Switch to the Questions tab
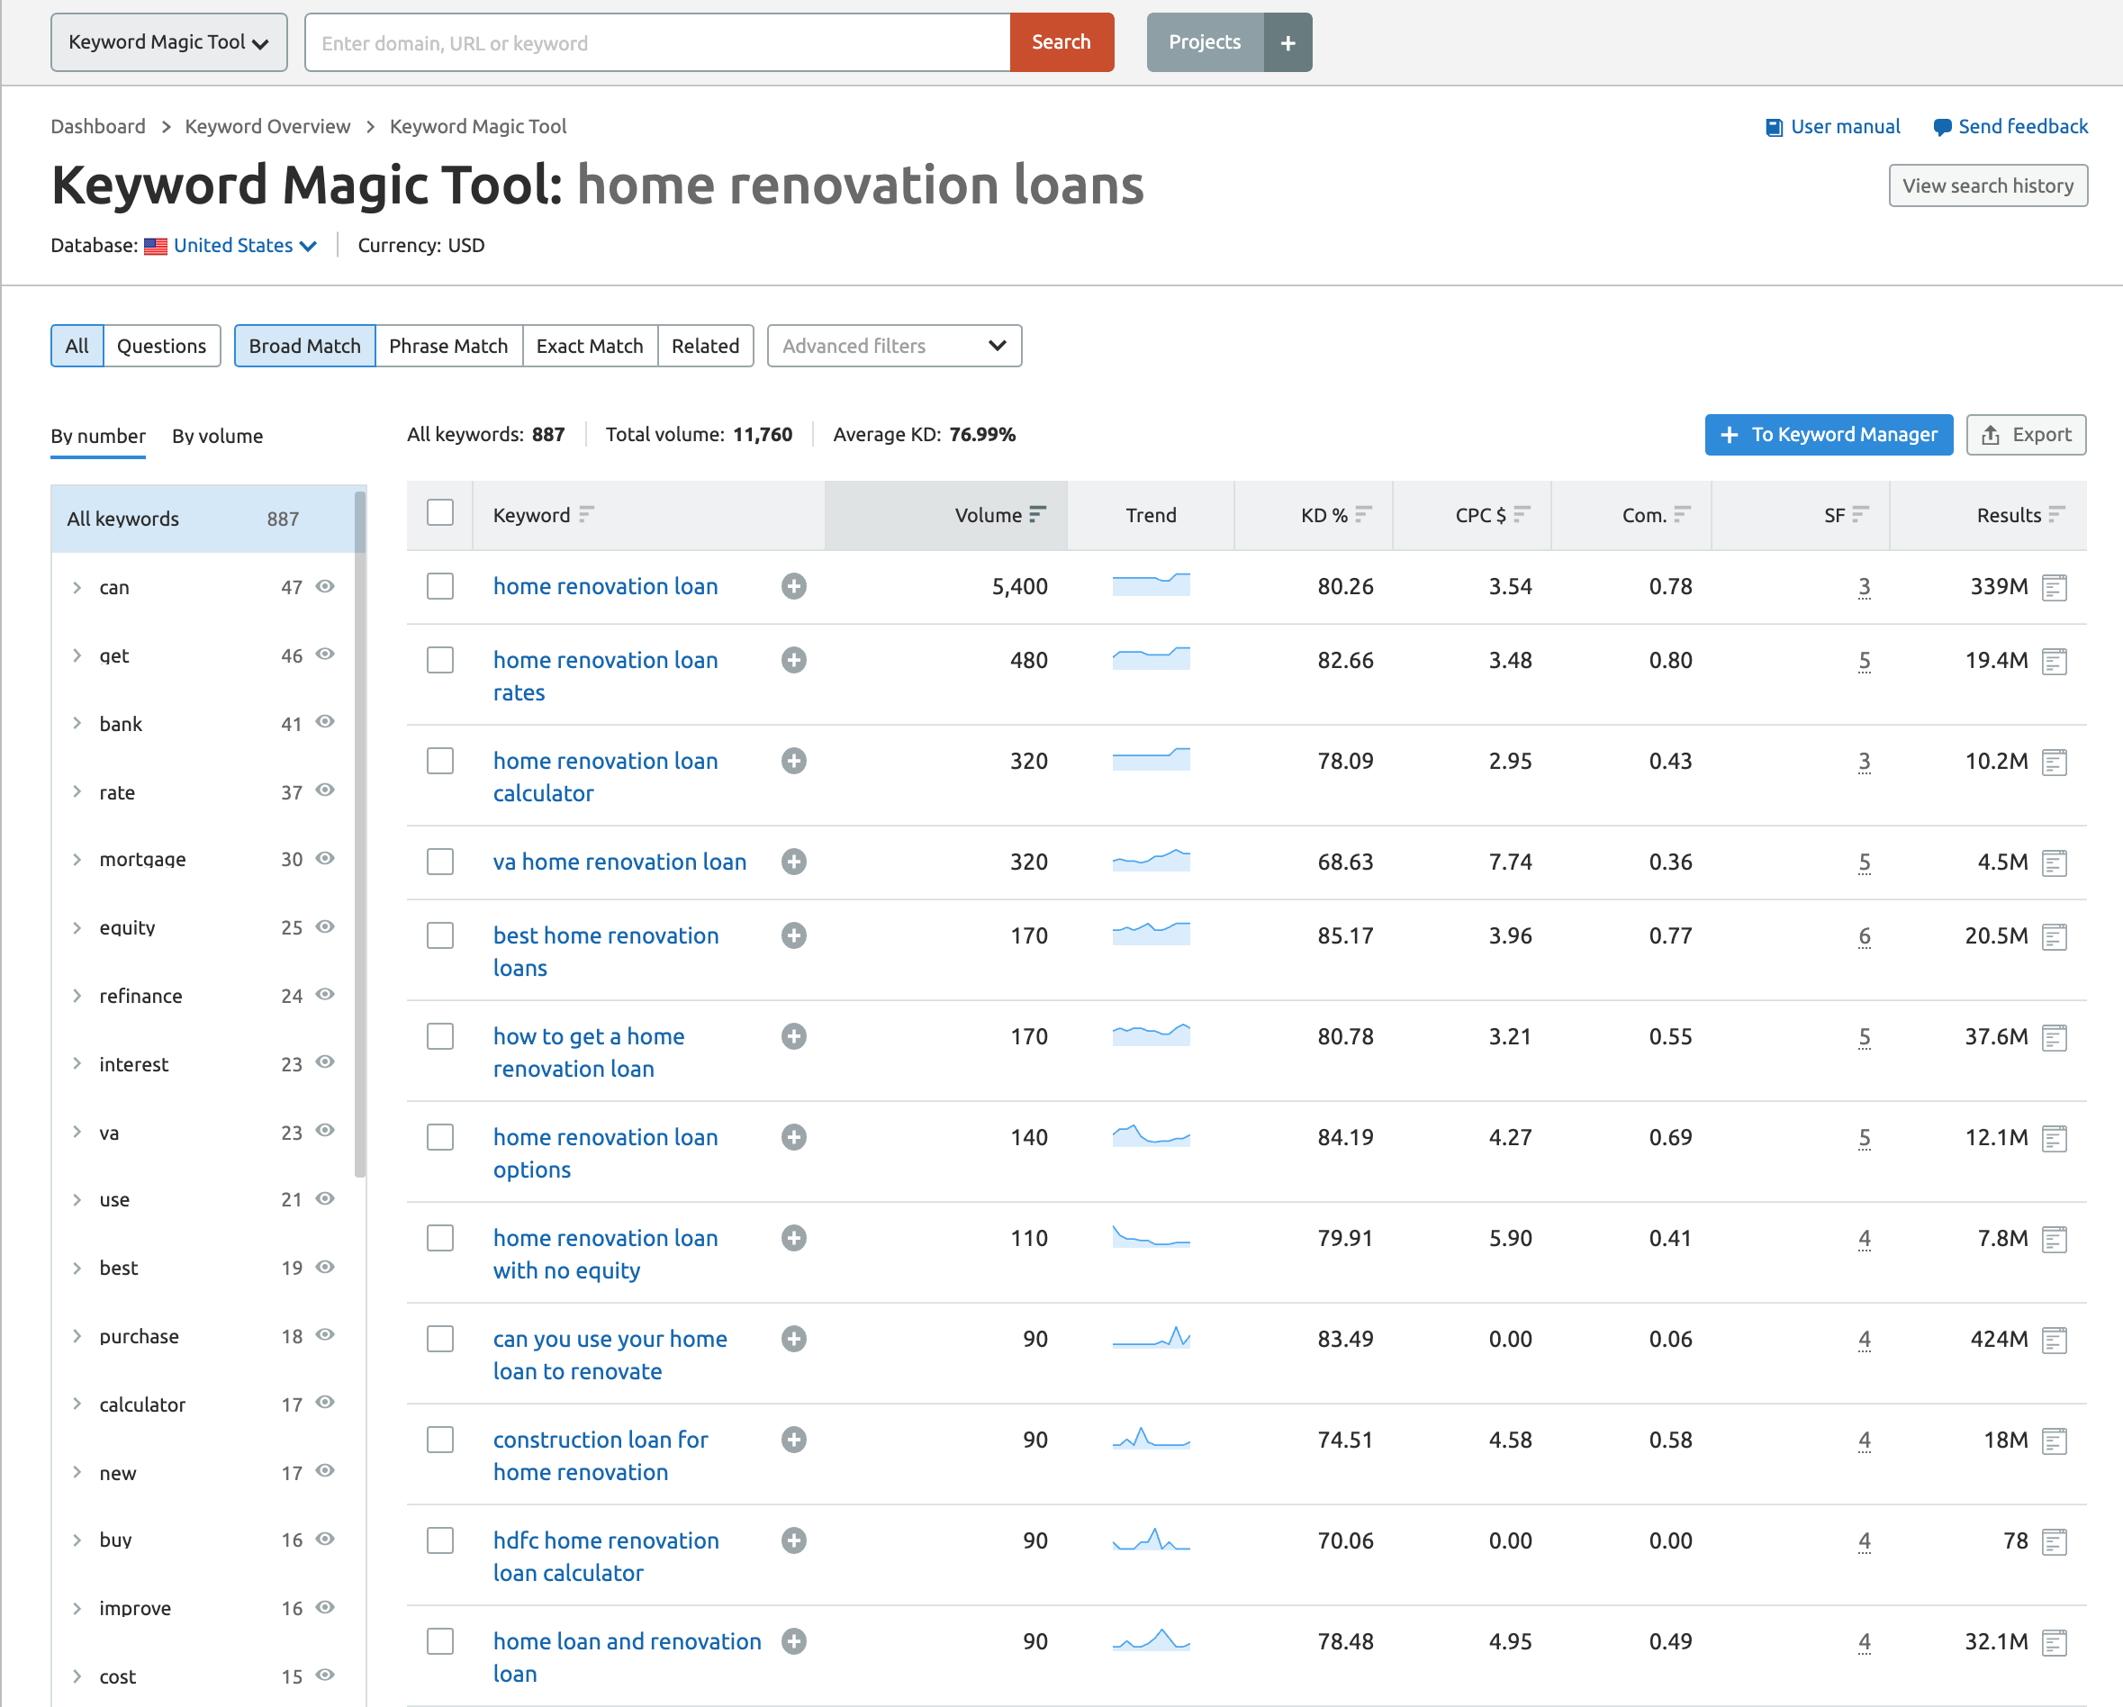 (161, 347)
